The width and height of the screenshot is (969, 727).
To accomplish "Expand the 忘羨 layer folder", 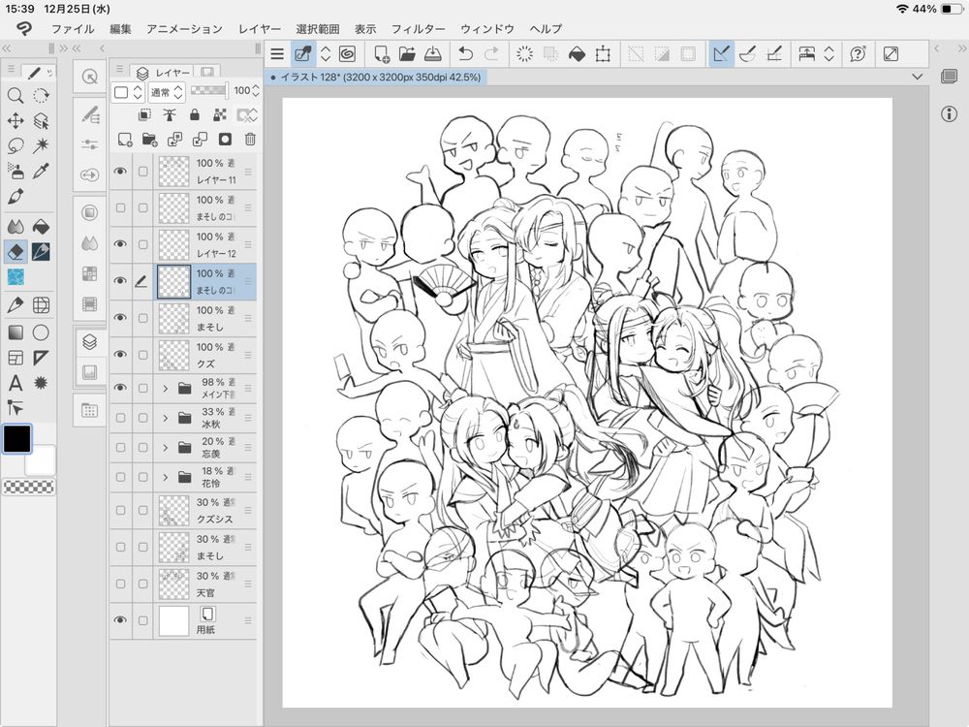I will pos(165,448).
